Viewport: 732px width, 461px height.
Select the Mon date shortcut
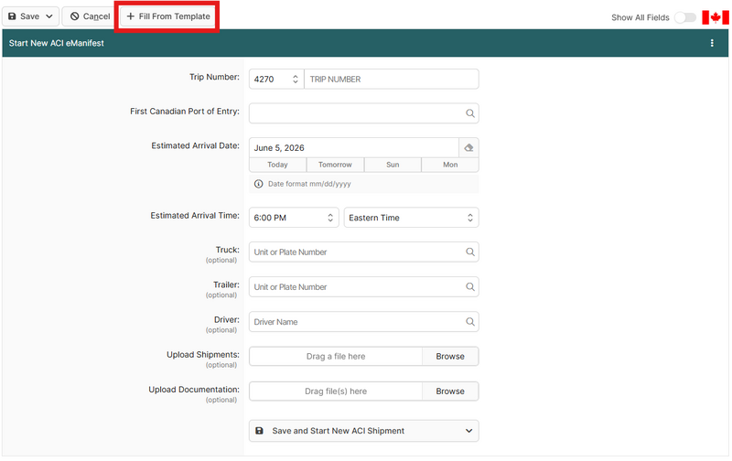tap(450, 165)
